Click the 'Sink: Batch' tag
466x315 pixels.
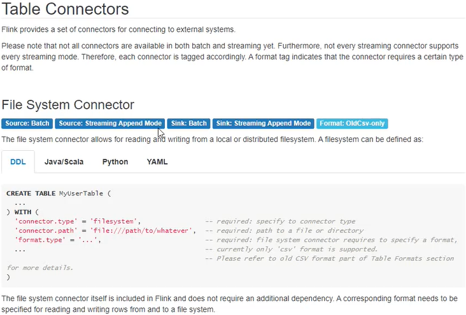(188, 123)
